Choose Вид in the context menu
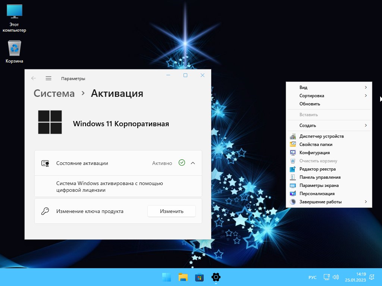The image size is (382, 286). pos(329,87)
